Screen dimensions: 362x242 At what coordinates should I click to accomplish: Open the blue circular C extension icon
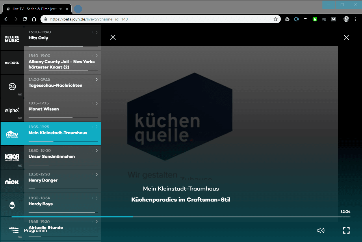pos(296,19)
